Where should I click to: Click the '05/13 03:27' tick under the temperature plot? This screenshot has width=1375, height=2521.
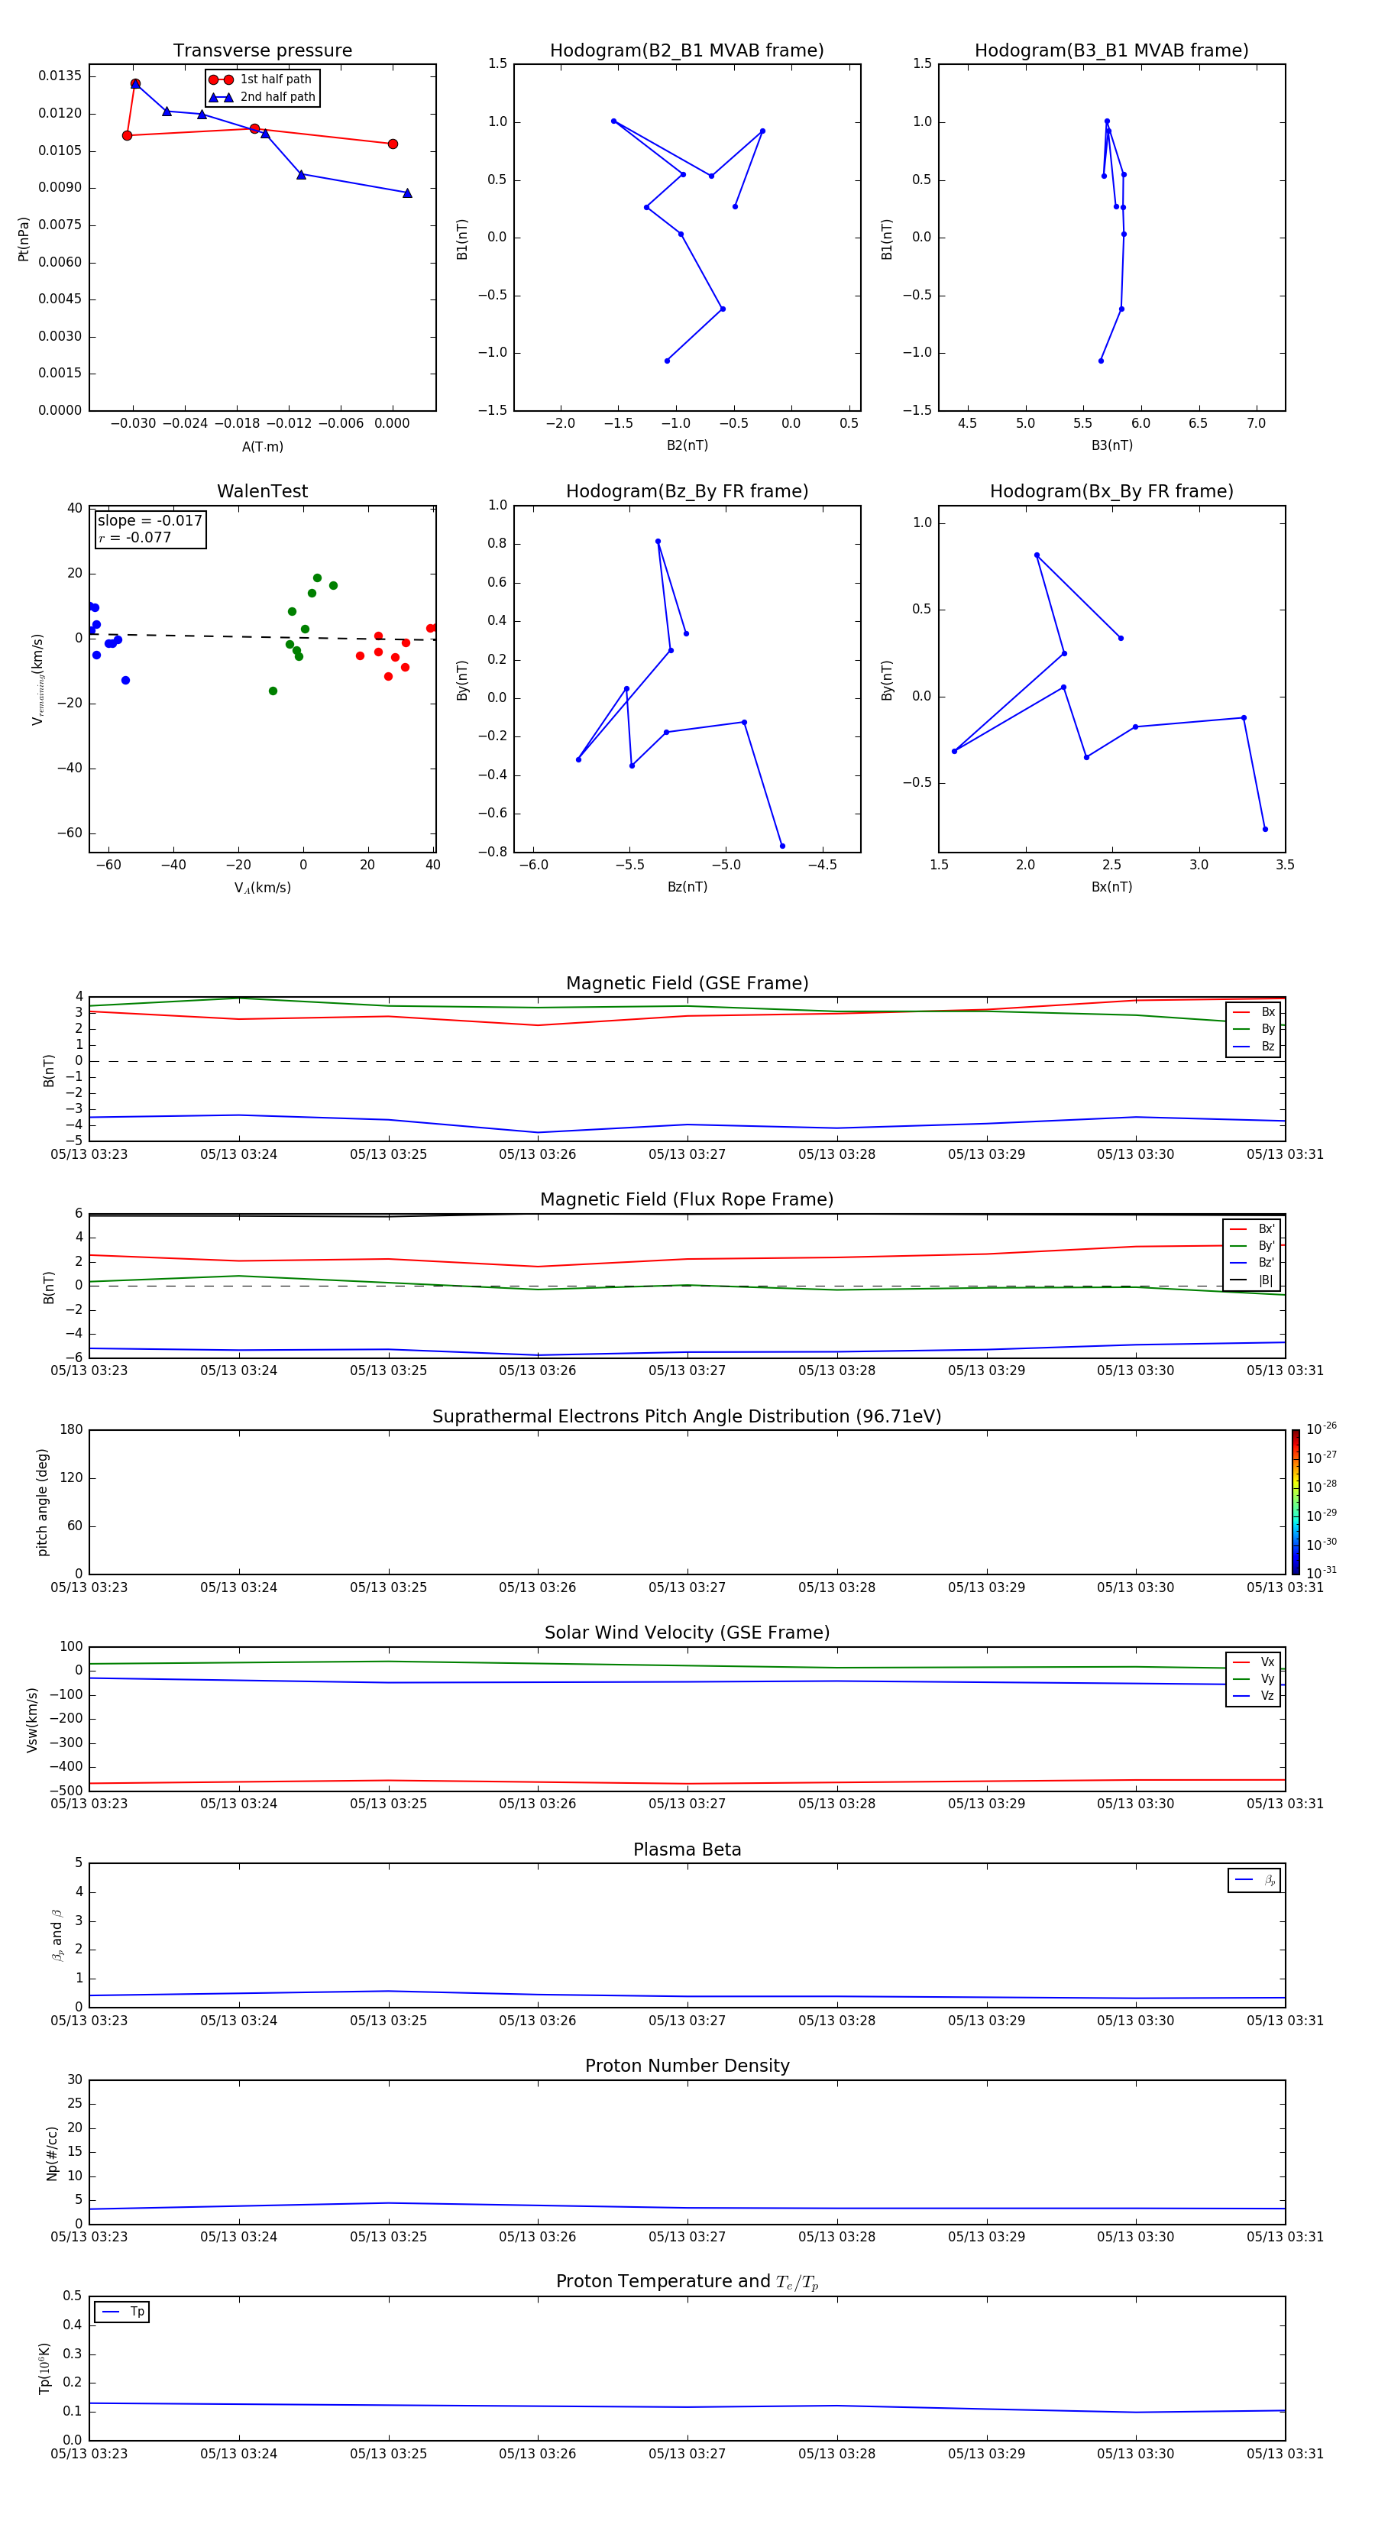pyautogui.click(x=687, y=2454)
